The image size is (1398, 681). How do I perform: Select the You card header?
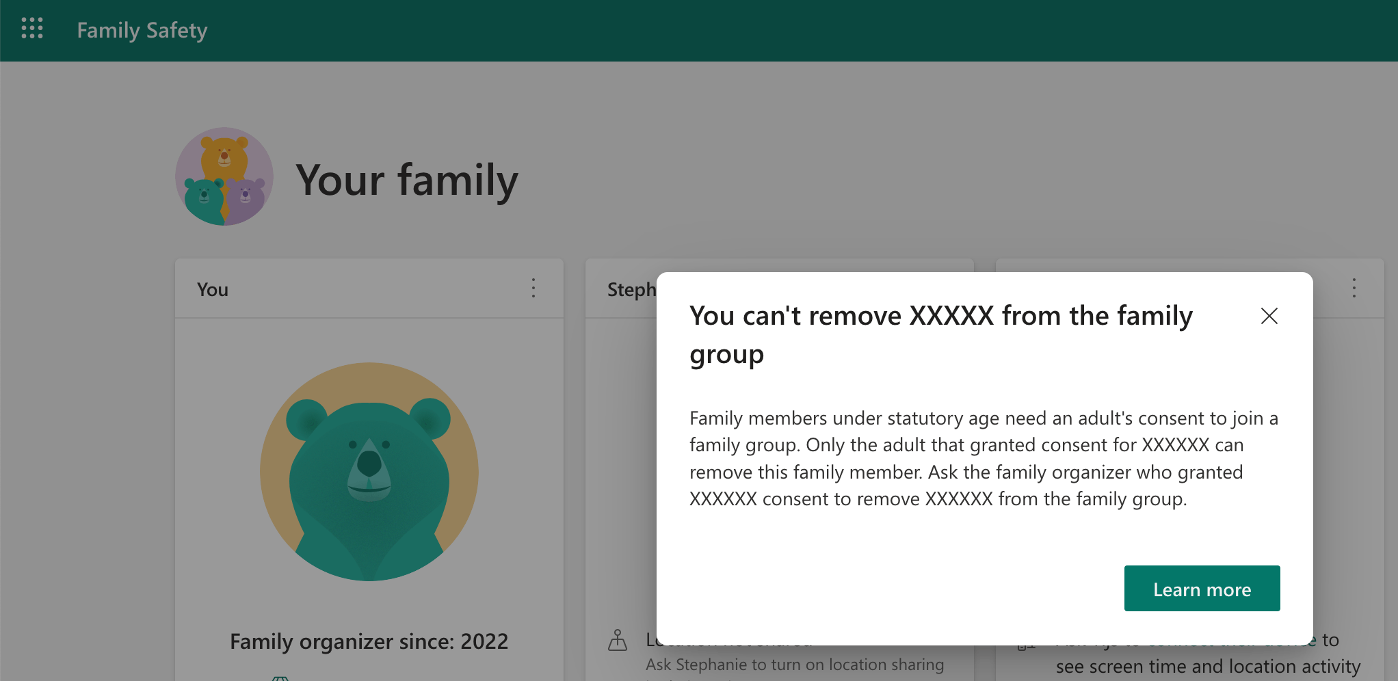pyautogui.click(x=212, y=289)
